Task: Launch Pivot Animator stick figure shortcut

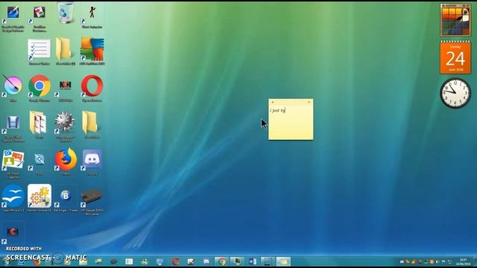Action: click(x=92, y=16)
